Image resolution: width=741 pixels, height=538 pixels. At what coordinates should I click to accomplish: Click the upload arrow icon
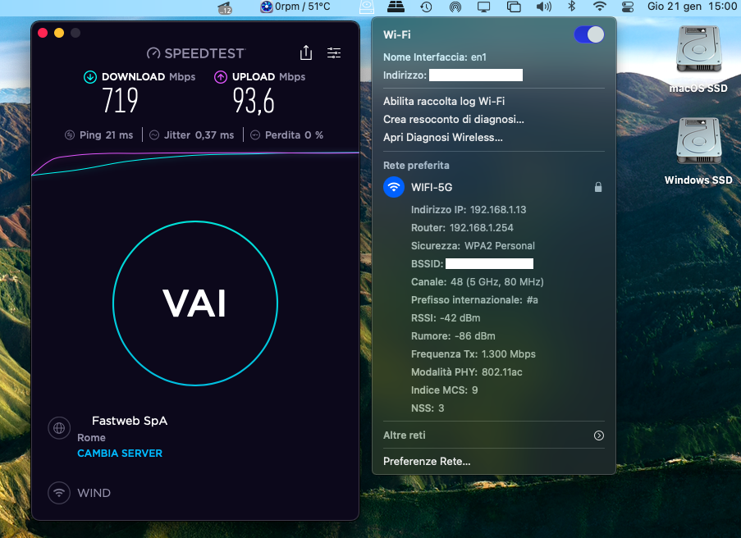(x=221, y=77)
